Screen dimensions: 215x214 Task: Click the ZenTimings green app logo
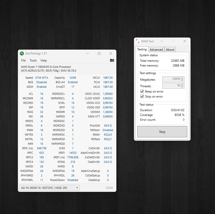tap(22, 53)
